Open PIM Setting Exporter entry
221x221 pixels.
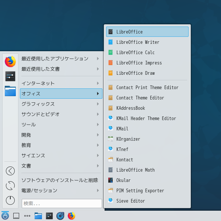pos(147,190)
